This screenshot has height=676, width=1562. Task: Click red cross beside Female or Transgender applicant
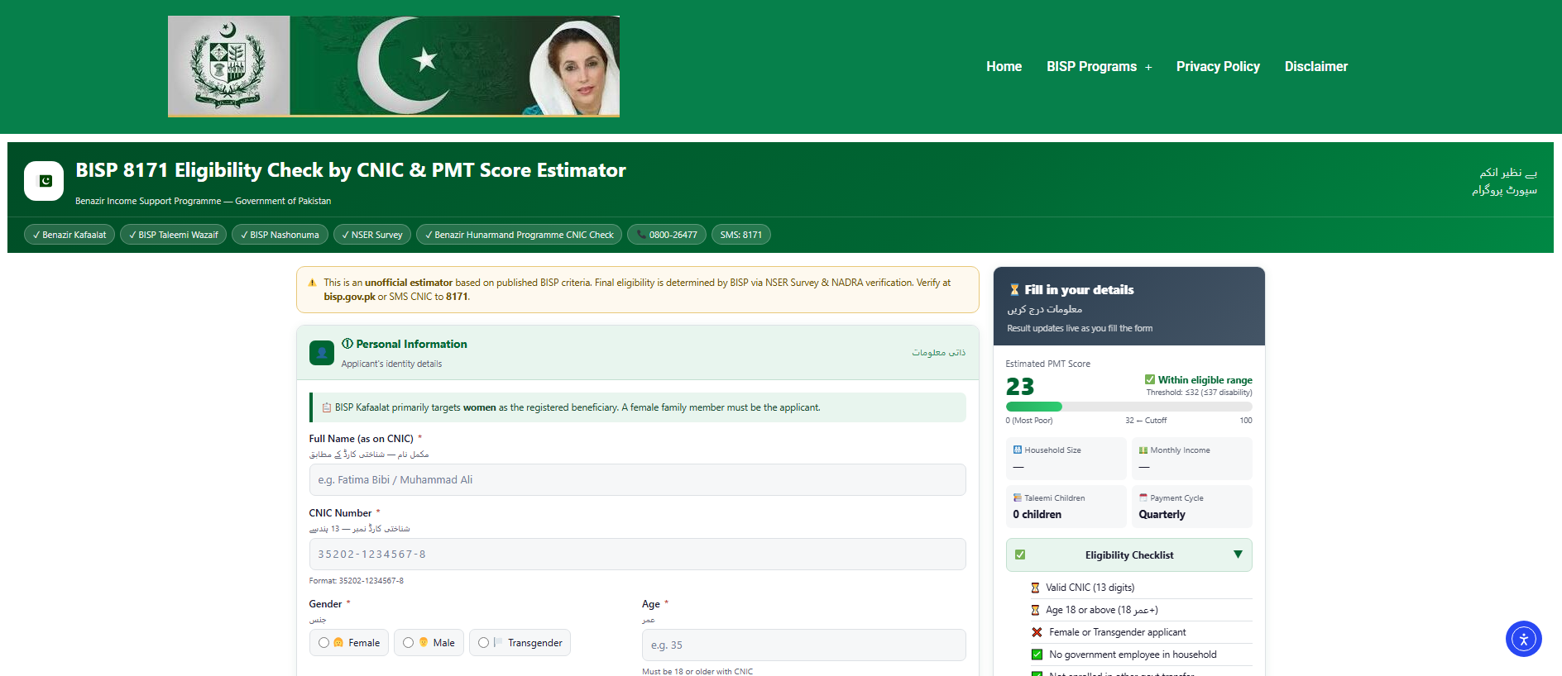click(x=1037, y=633)
